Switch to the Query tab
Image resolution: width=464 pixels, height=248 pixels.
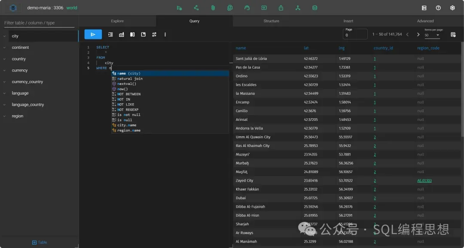pos(195,21)
